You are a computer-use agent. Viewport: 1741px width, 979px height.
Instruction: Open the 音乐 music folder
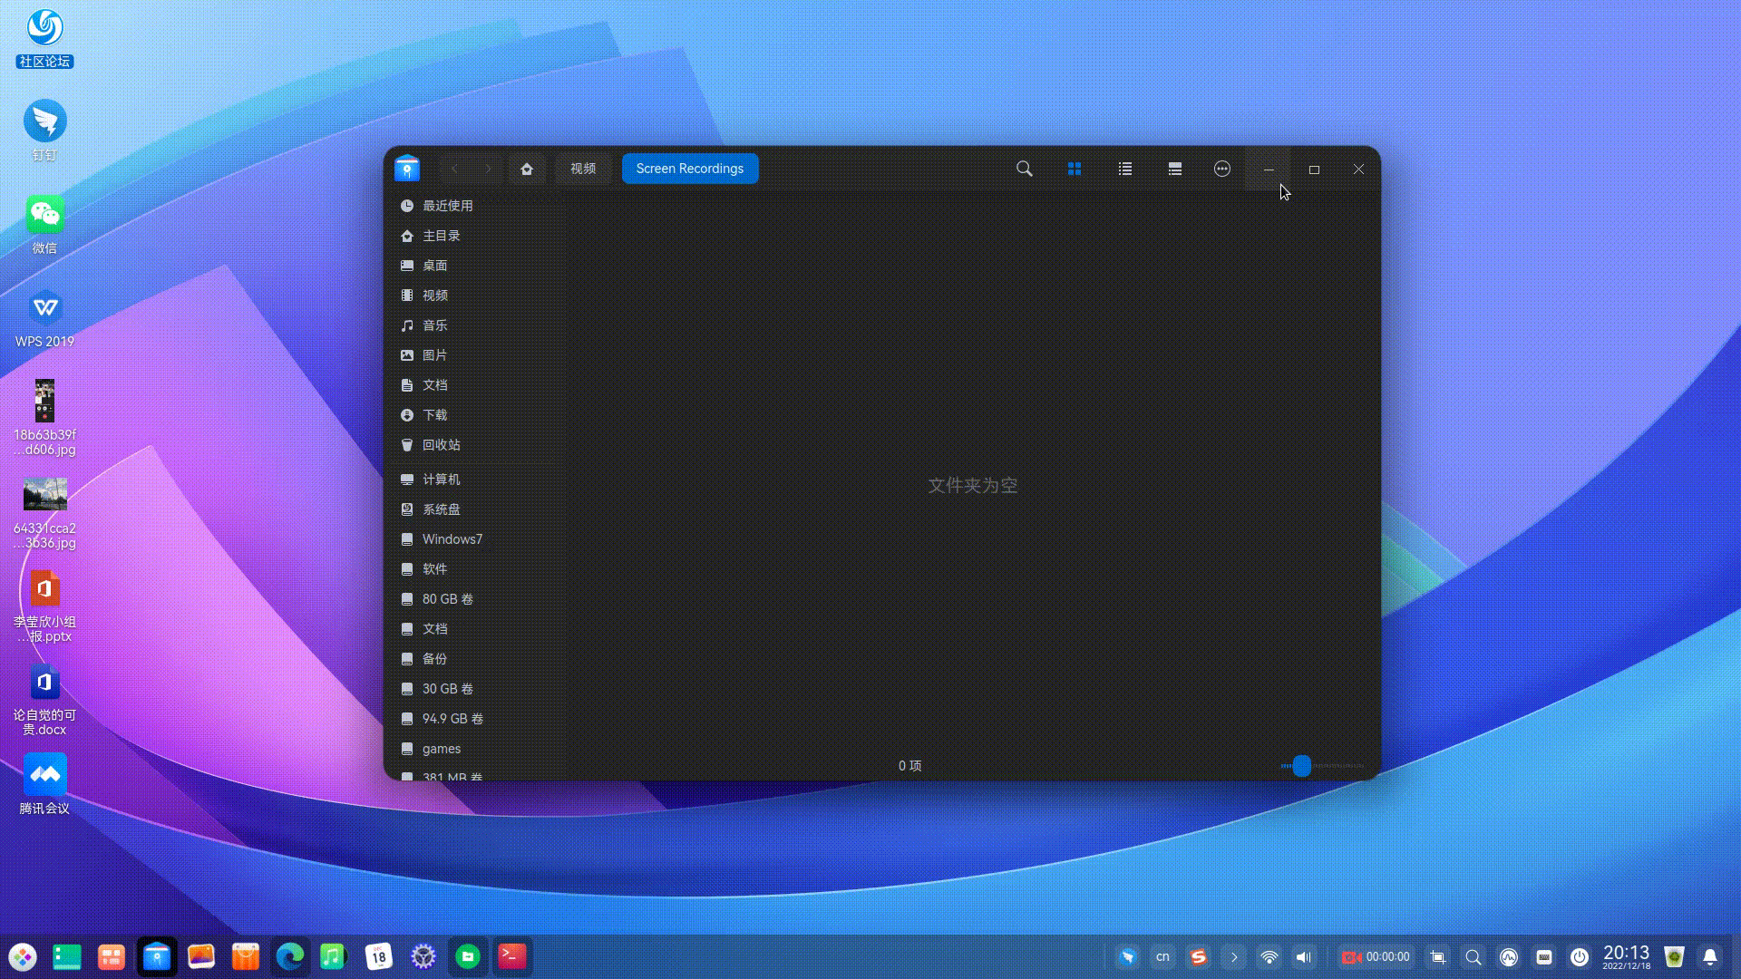(434, 325)
